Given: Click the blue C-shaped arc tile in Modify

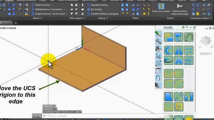Looking at the screenshot, I should click(169, 50).
